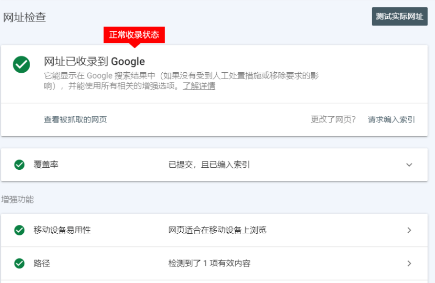This screenshot has width=435, height=283.
Task: Click the 覆盖率 row label
Action: pyautogui.click(x=46, y=165)
